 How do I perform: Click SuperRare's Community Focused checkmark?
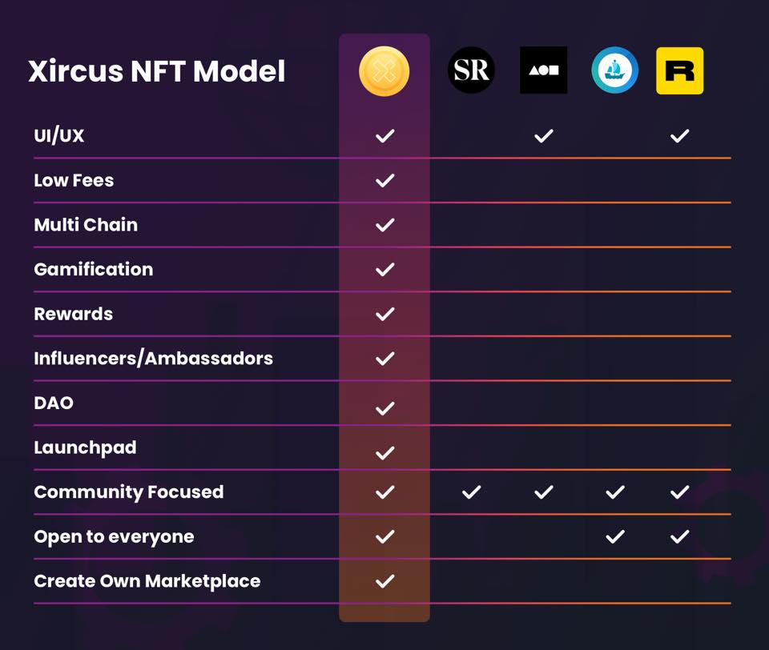point(471,492)
